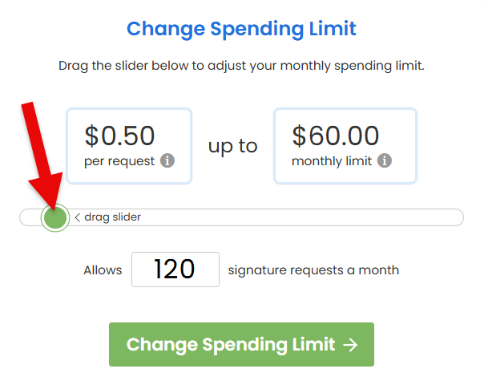The width and height of the screenshot is (484, 385).
Task: Click the "monthly limit" label
Action: (x=332, y=161)
